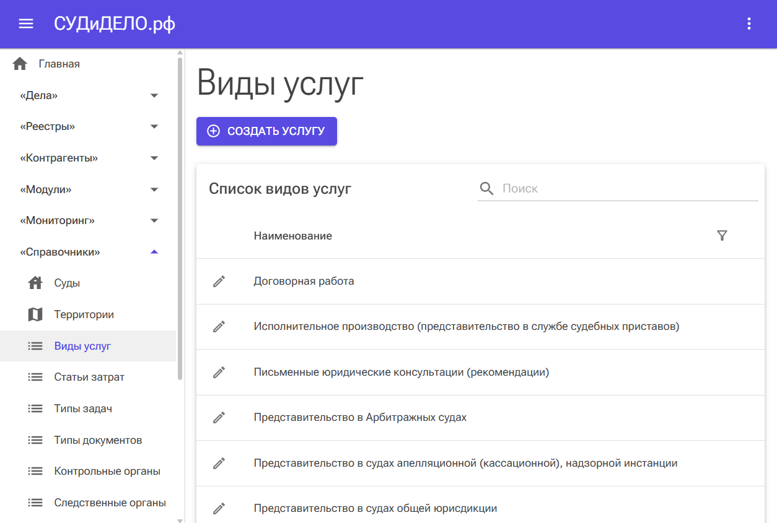Click the sidebar vertical scrollbar

coord(180,217)
